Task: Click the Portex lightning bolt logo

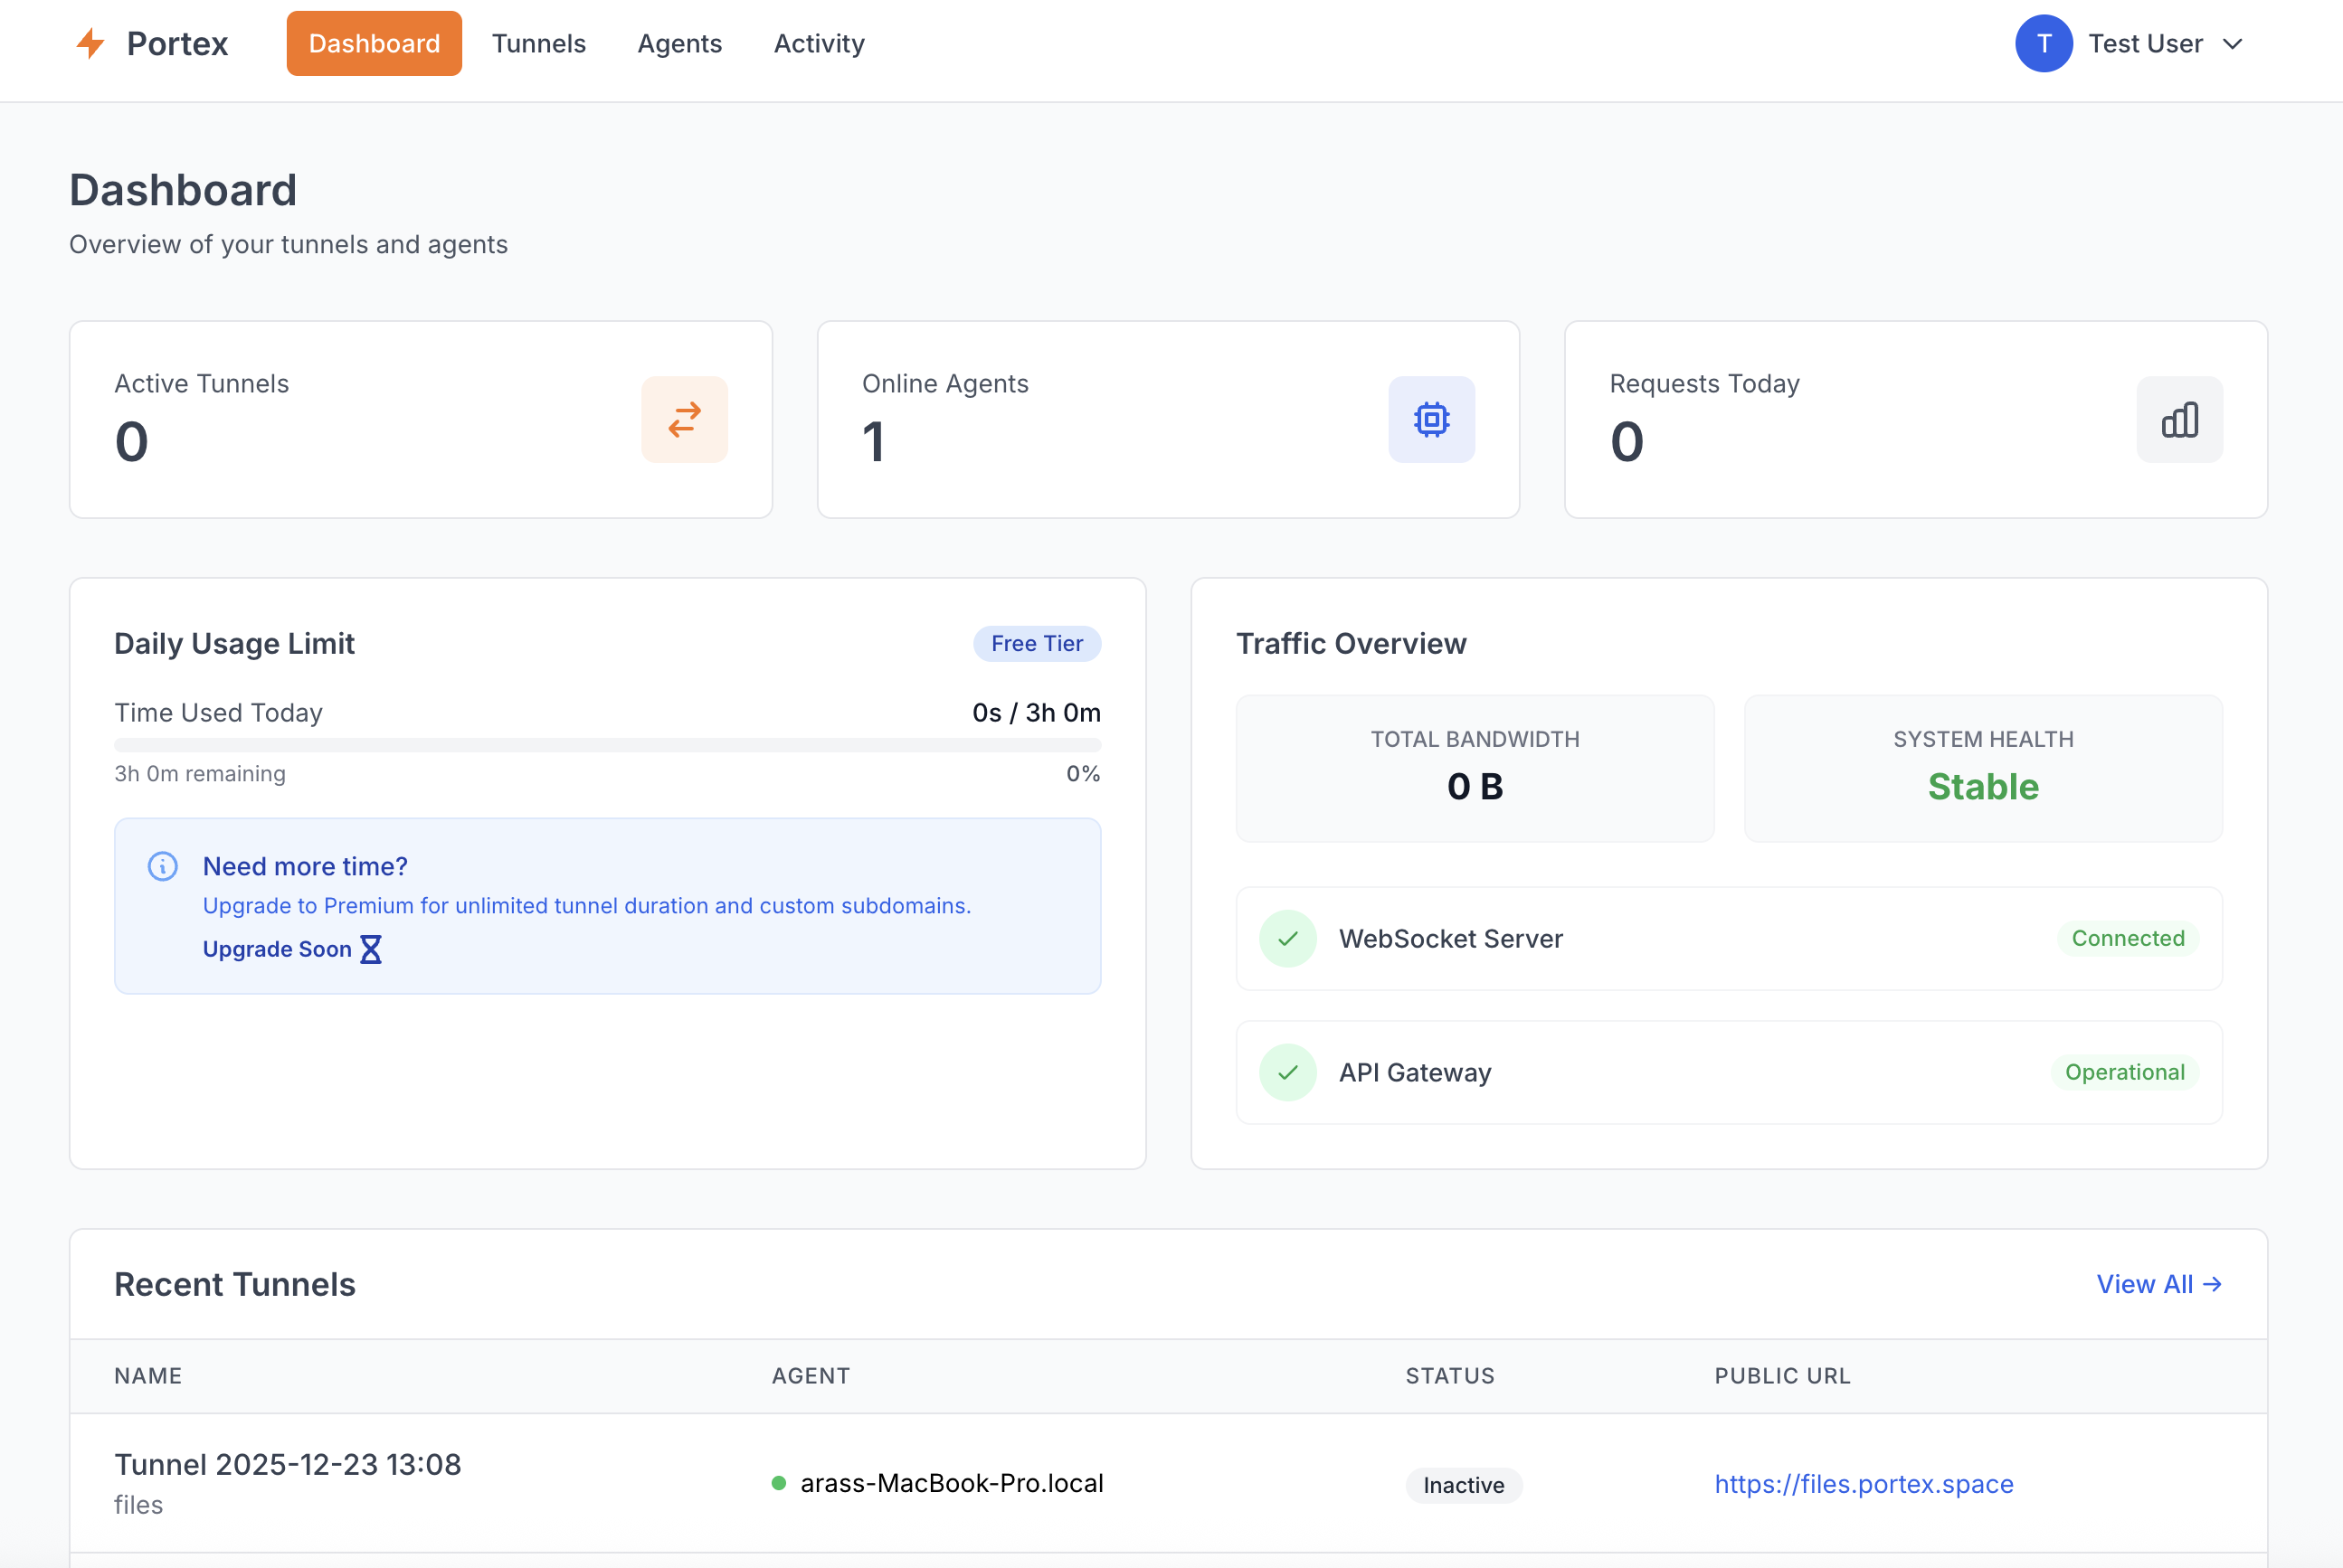Action: click(92, 43)
